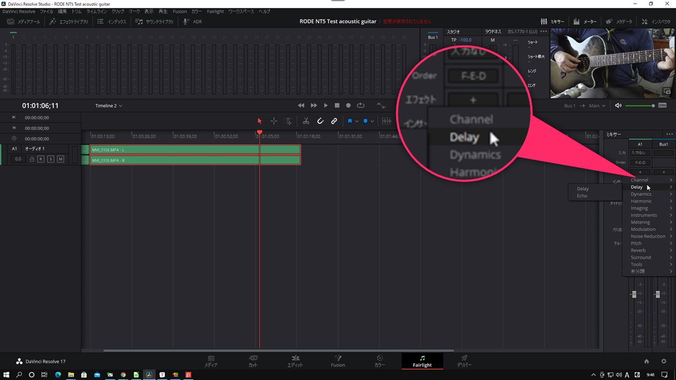Click the fast forward playback button
Screen dimensions: 676x380
click(314, 106)
